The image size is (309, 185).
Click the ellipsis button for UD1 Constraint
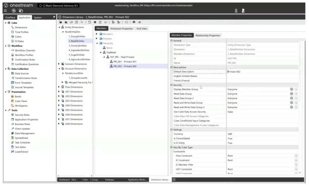296,169
